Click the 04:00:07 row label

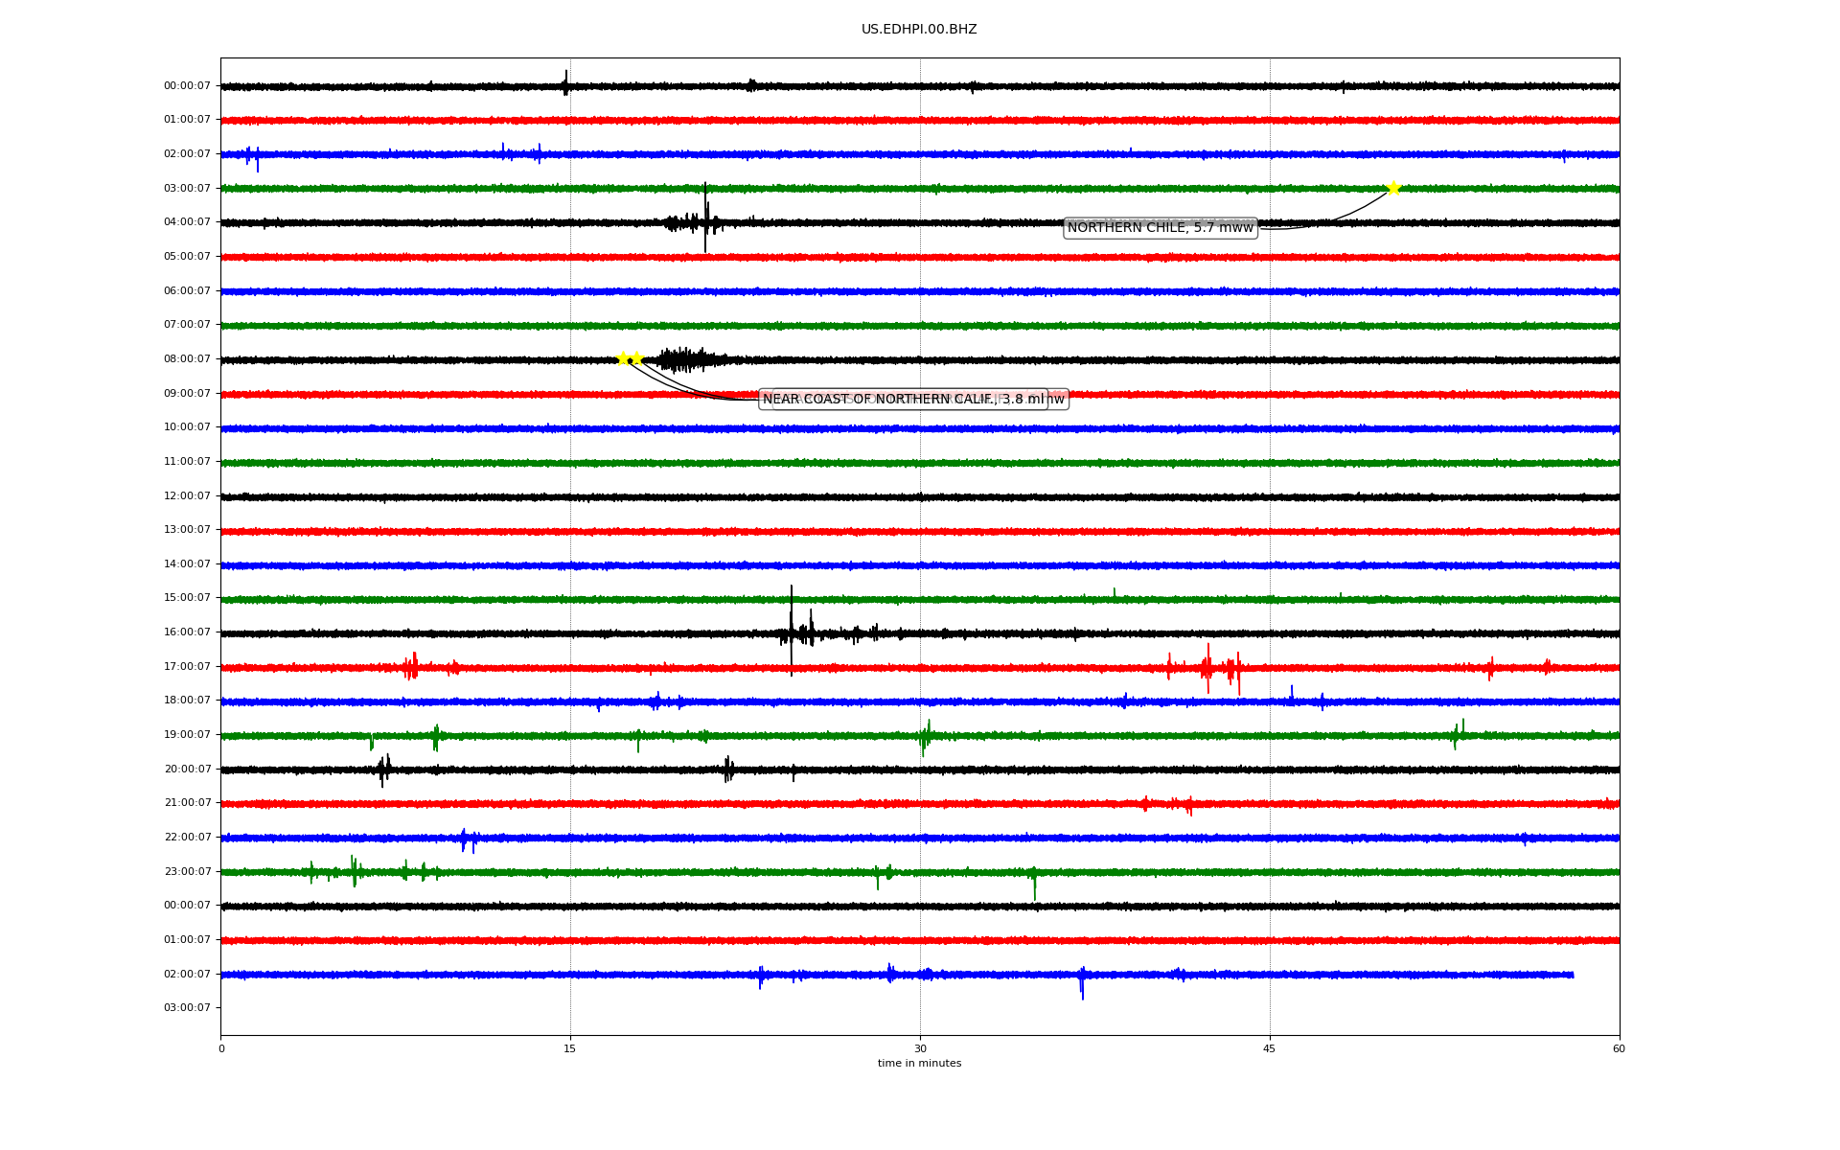[187, 222]
